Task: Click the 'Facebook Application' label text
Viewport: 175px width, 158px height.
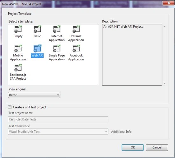Action: point(76,57)
